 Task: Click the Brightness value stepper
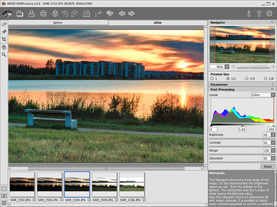tap(273, 135)
